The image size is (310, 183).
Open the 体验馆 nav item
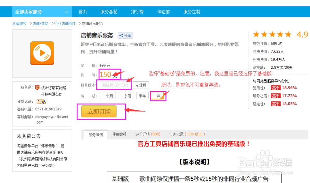click(163, 12)
